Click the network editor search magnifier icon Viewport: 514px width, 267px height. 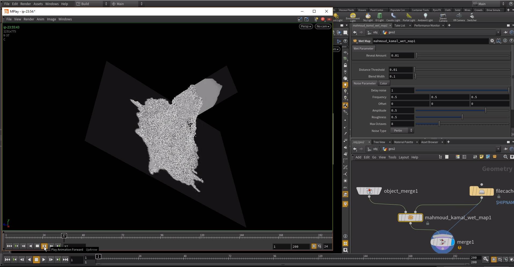click(x=505, y=157)
